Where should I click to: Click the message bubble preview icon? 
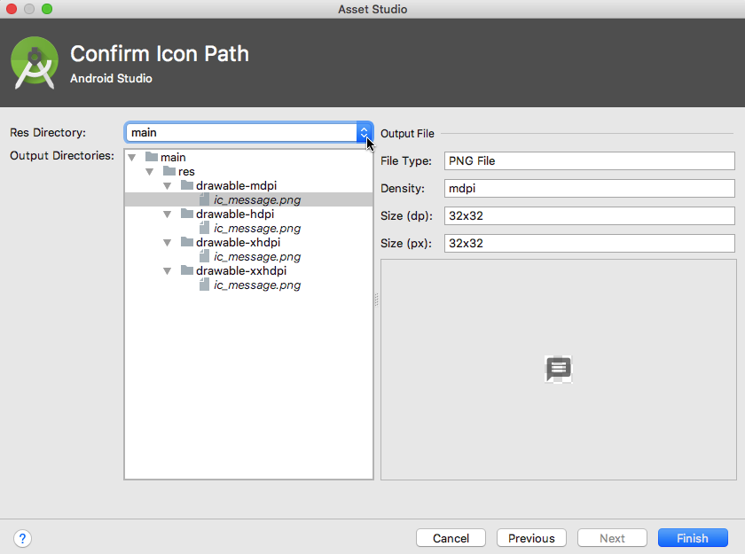(558, 369)
